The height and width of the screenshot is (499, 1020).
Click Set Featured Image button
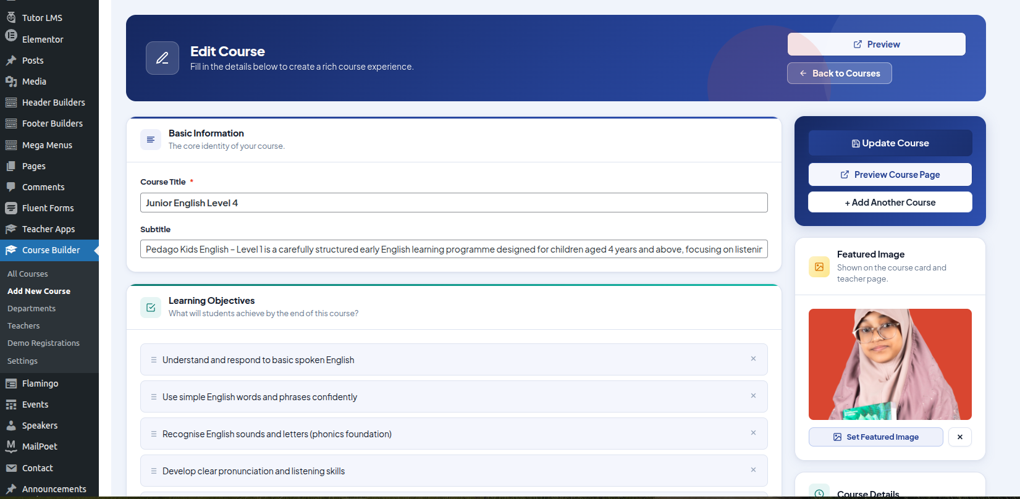[x=876, y=437]
